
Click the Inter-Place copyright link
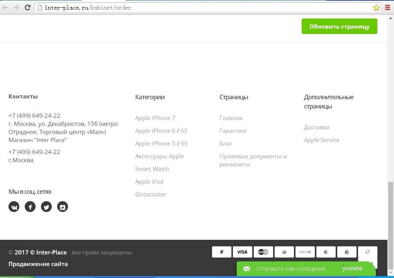point(41,253)
